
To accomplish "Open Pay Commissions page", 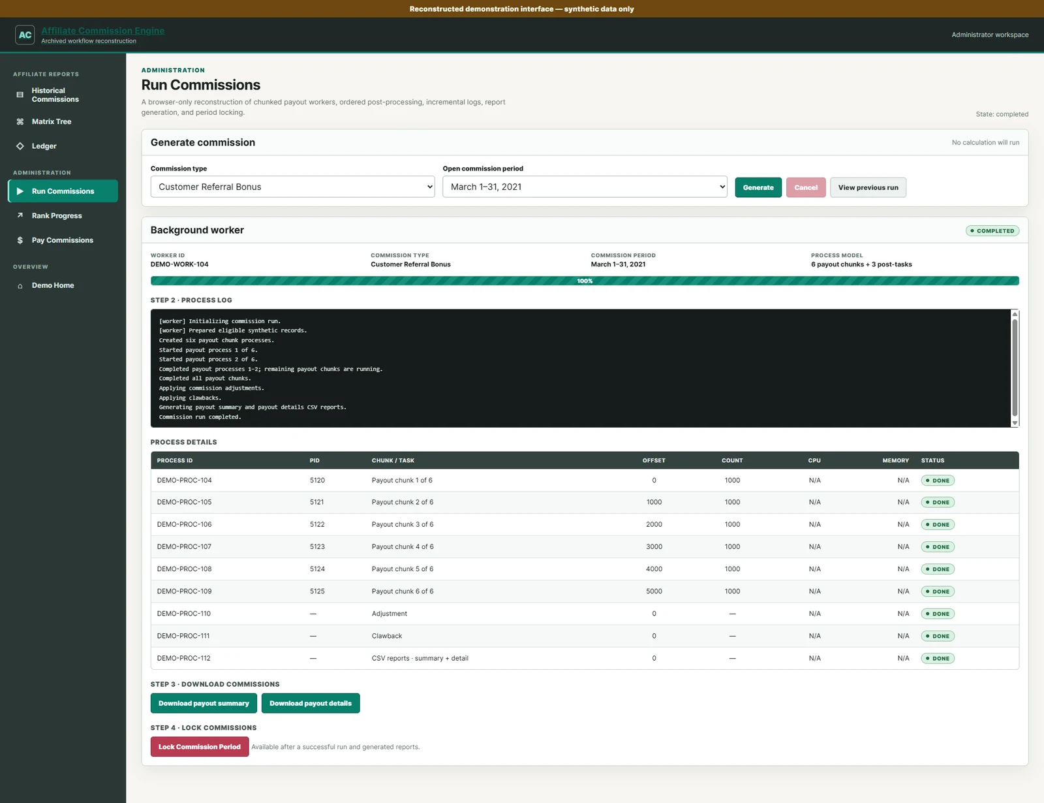I will (63, 240).
